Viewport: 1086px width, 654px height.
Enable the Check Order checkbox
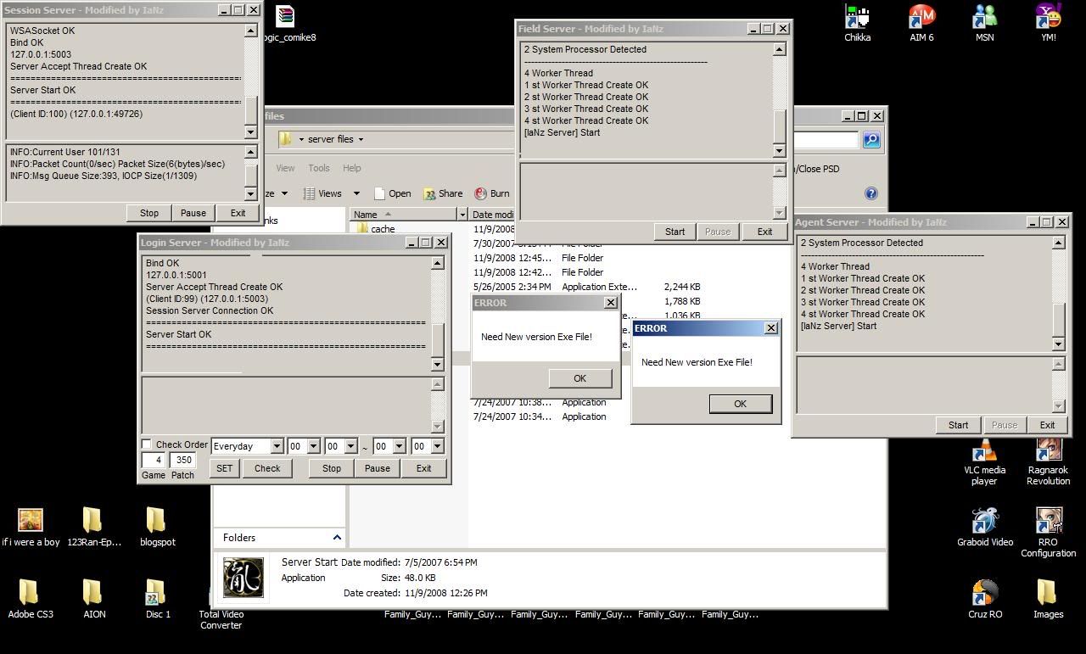pyautogui.click(x=147, y=444)
